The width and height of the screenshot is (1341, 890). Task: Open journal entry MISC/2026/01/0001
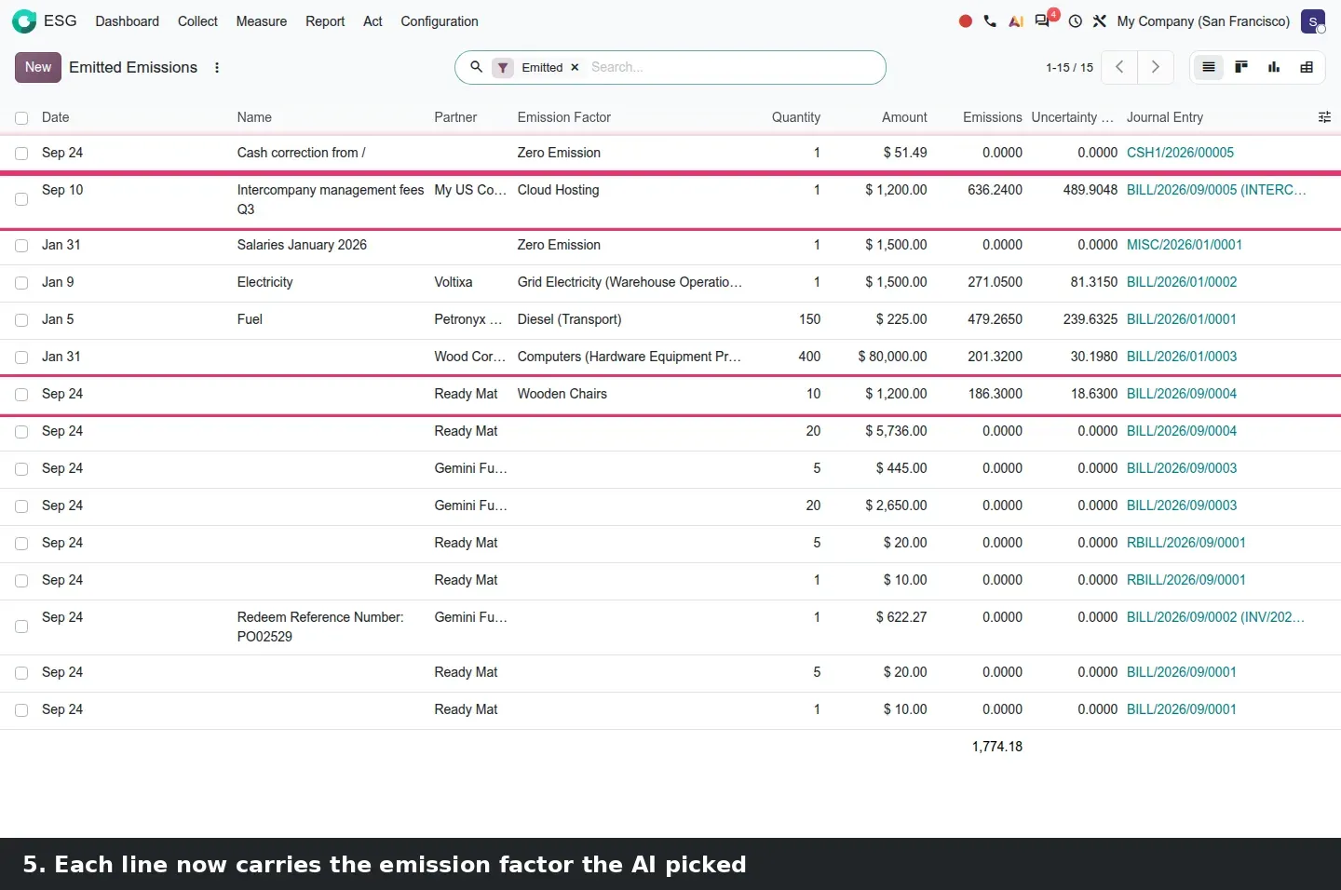point(1185,245)
